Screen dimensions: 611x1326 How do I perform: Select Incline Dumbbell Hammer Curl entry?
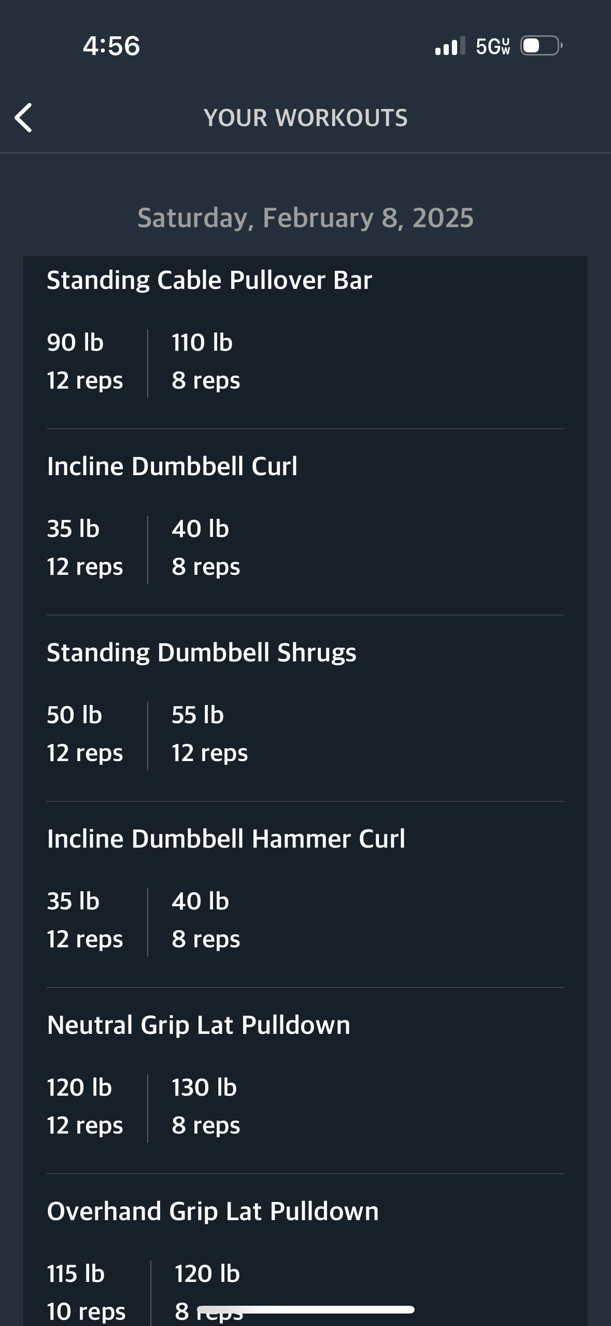[x=226, y=839]
